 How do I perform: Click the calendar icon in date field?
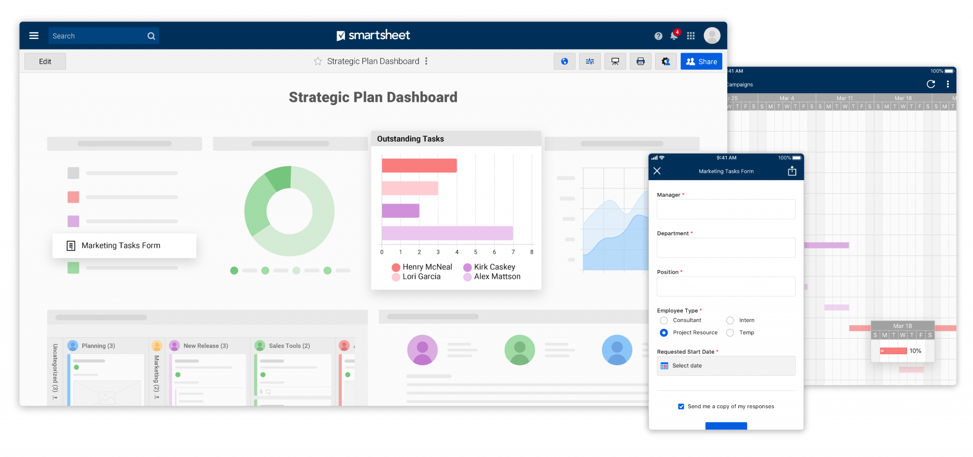tap(664, 366)
